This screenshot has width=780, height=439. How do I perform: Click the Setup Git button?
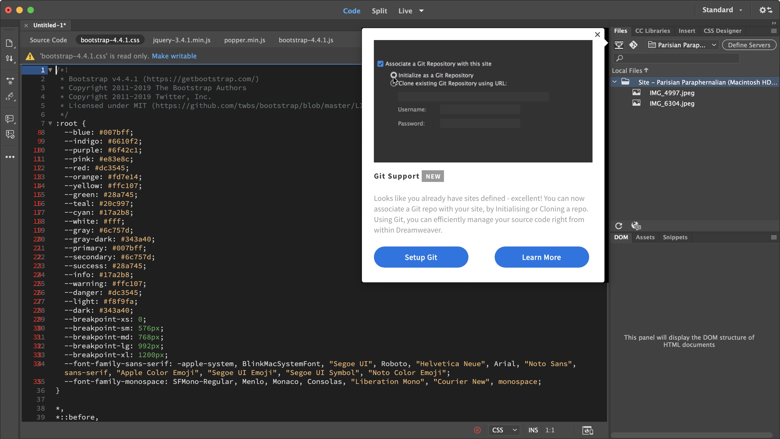point(421,257)
